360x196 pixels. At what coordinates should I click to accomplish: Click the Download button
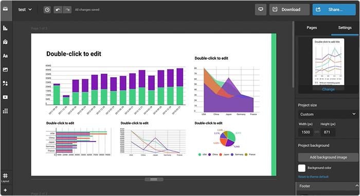coord(289,9)
